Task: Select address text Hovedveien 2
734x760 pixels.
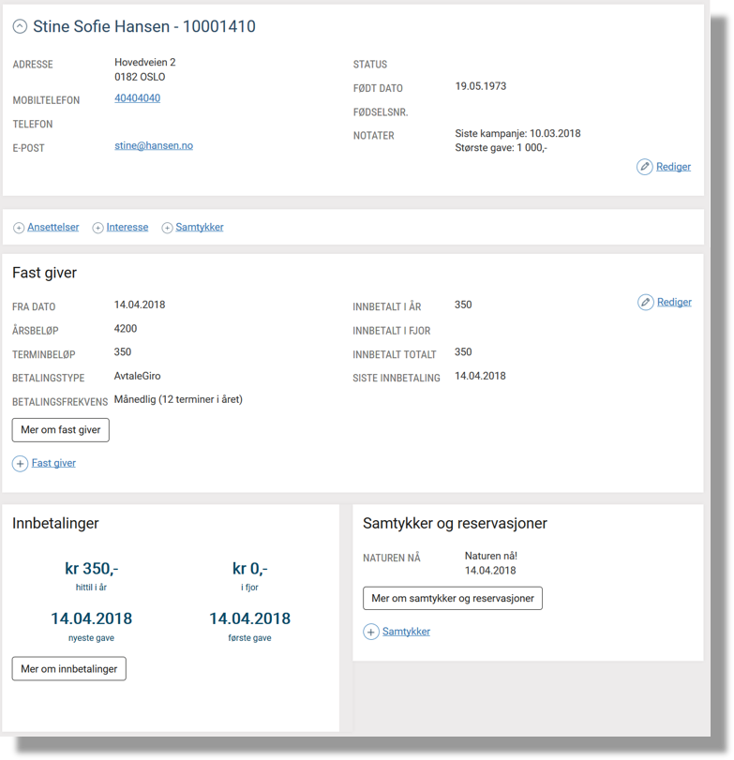Action: pos(145,62)
